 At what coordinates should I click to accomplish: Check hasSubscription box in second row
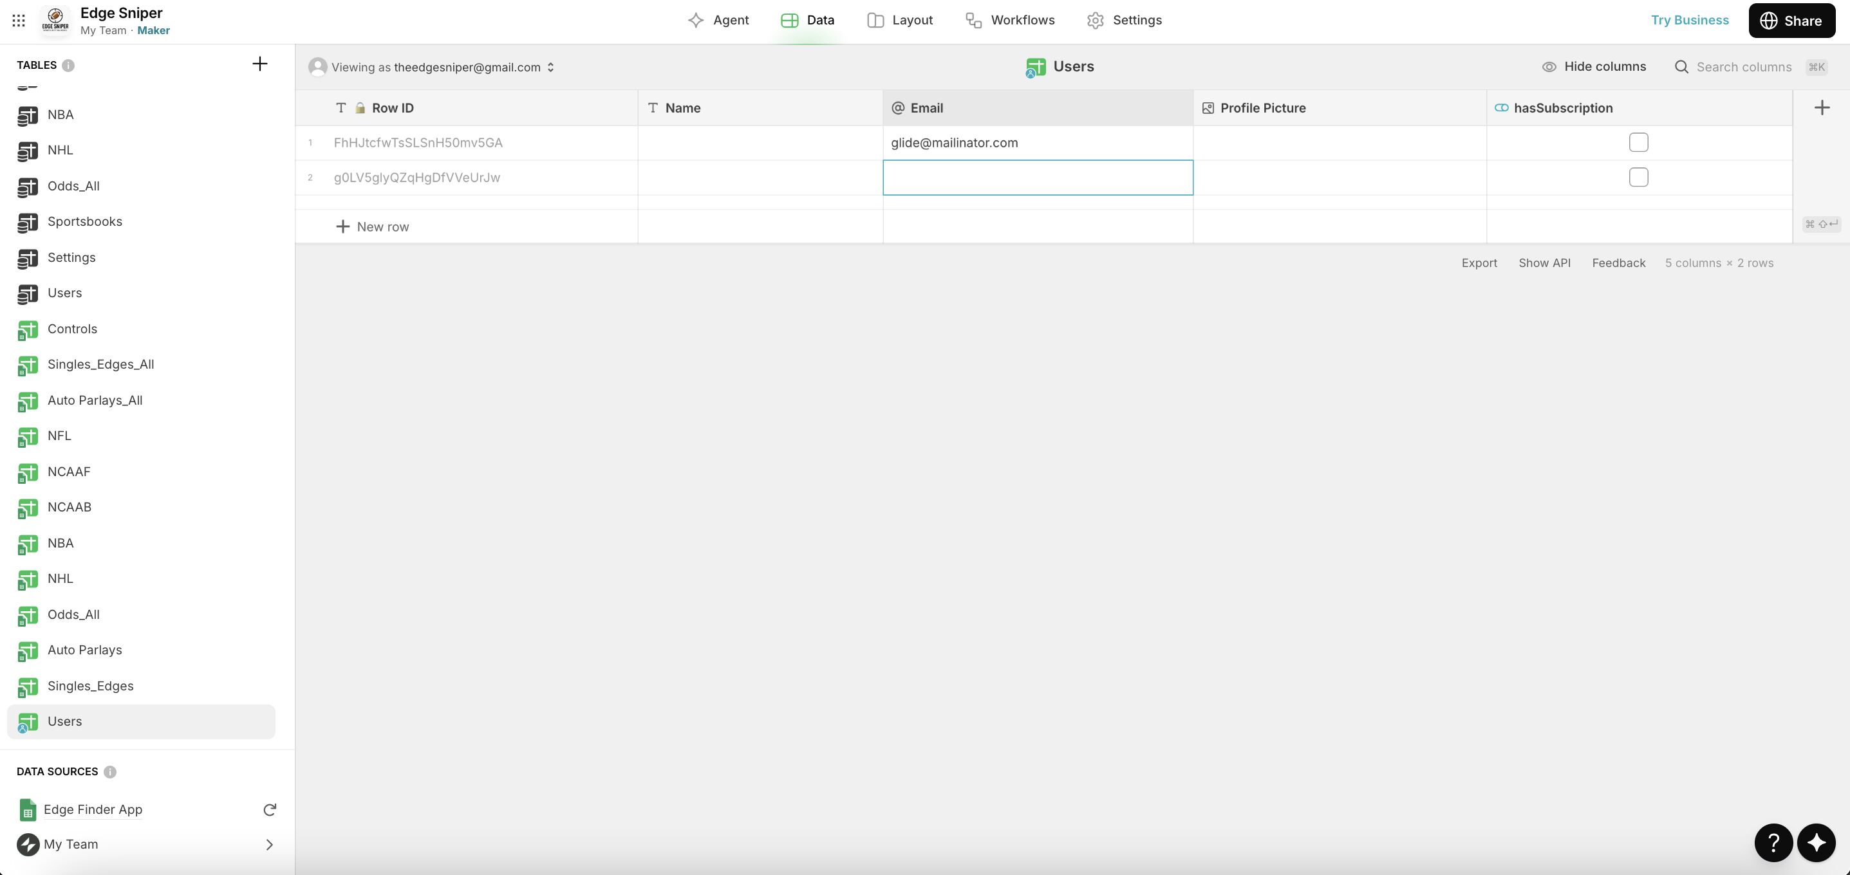point(1638,178)
